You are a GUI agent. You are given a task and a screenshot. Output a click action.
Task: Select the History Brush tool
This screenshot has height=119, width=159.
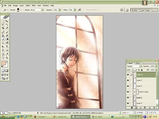7,36
